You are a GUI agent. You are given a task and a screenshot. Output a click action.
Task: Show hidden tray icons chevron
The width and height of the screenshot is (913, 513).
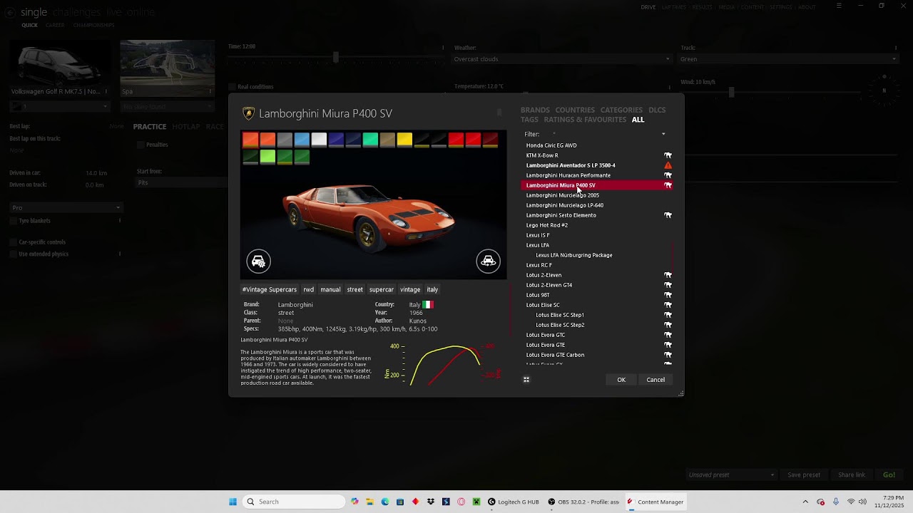point(805,502)
